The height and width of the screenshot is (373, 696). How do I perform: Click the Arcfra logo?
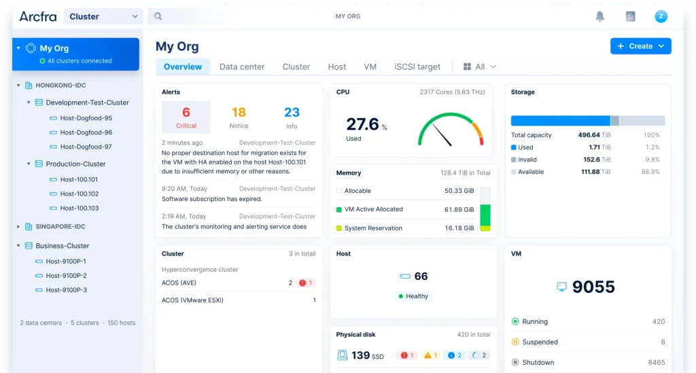tap(37, 16)
